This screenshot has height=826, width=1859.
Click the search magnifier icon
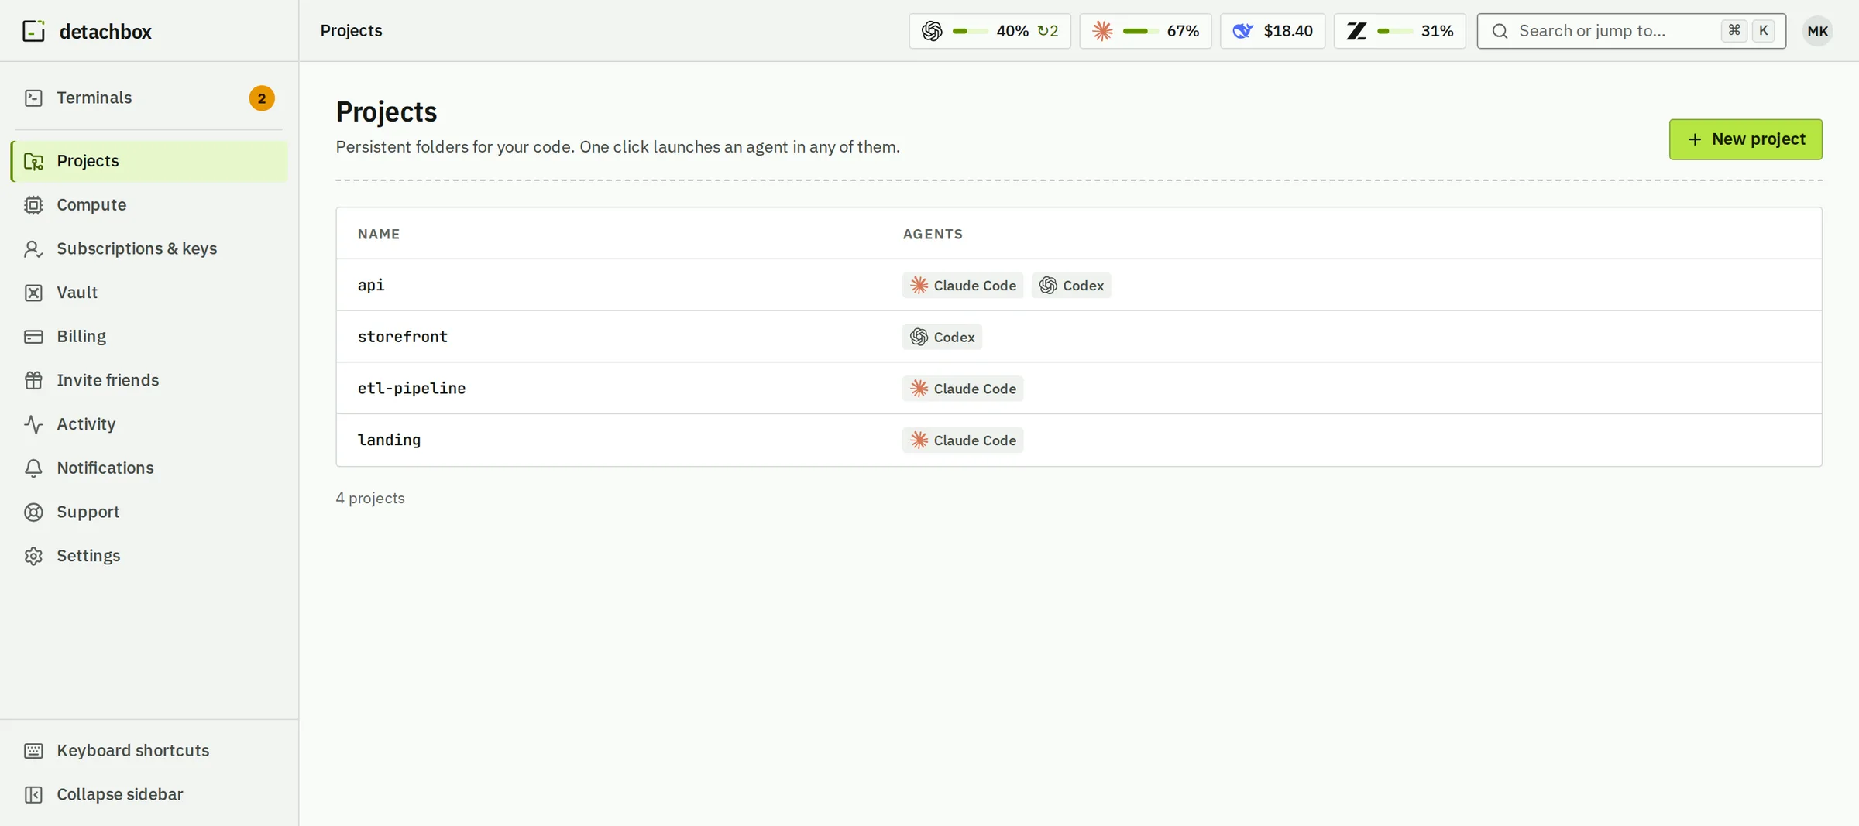(x=1500, y=31)
